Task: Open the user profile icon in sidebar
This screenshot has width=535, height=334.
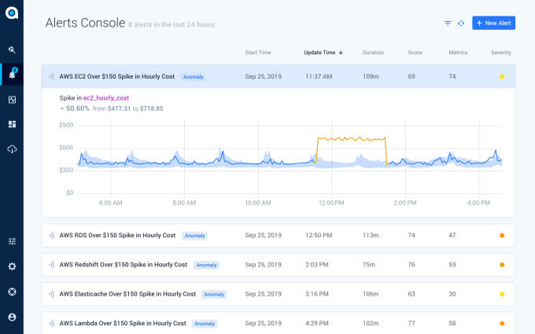Action: [x=12, y=317]
